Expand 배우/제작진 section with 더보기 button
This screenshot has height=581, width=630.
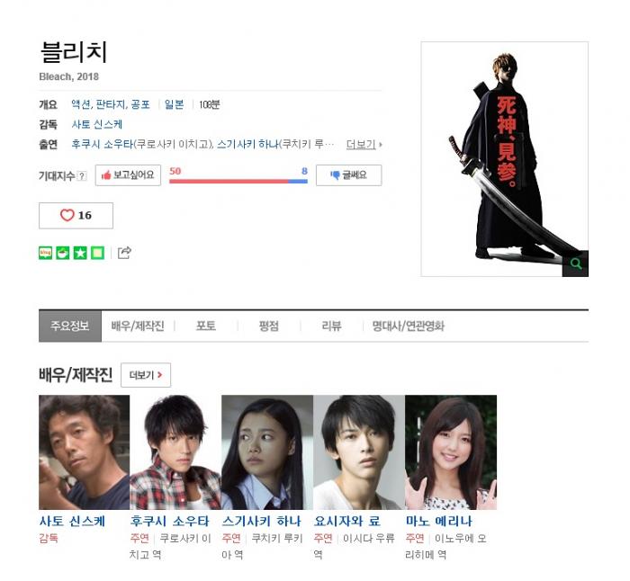[146, 375]
